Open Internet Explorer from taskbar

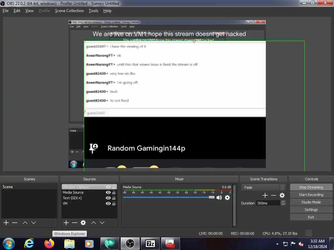pos(29,243)
